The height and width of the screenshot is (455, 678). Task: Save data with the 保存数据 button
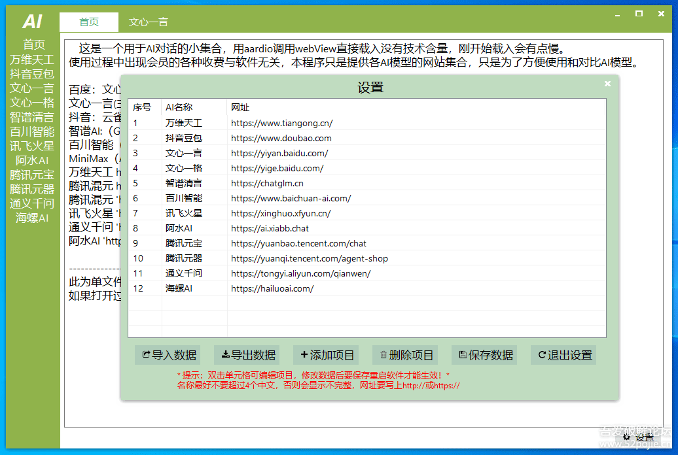485,355
